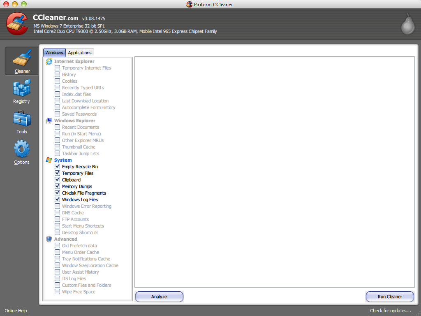Image resolution: width=421 pixels, height=316 pixels.
Task: Click the Taskbar Jump Lists label
Action: point(81,153)
